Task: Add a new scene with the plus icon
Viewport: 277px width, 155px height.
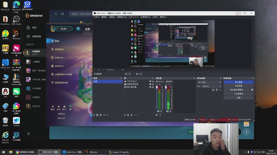Action: [x=94, y=115]
